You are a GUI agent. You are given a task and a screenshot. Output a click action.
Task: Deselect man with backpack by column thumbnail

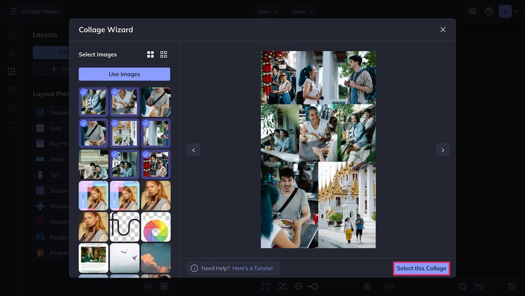point(156,133)
